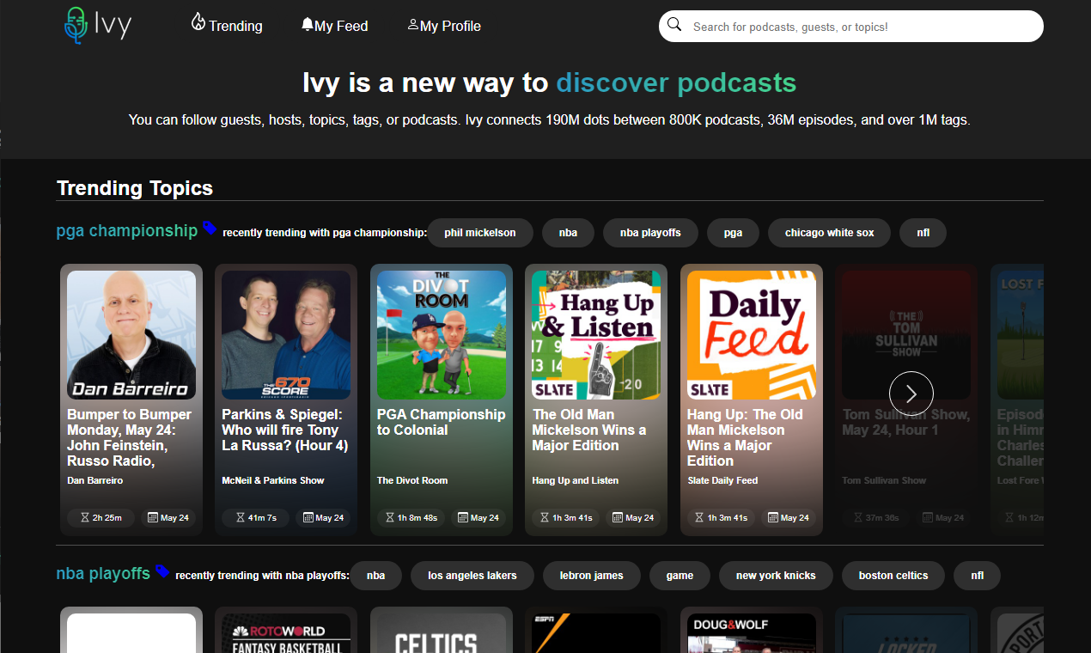The image size is (1091, 653).
Task: Open the Hang Up and Listen episode thumbnail
Action: [595, 334]
